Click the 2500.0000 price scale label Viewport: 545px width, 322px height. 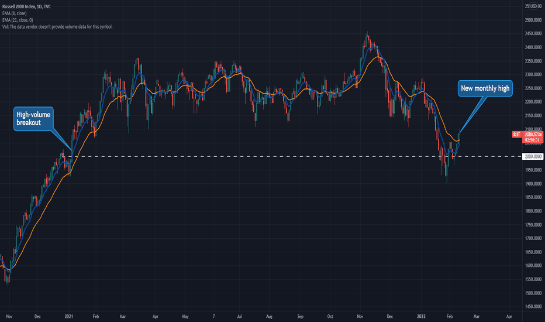[x=533, y=20]
